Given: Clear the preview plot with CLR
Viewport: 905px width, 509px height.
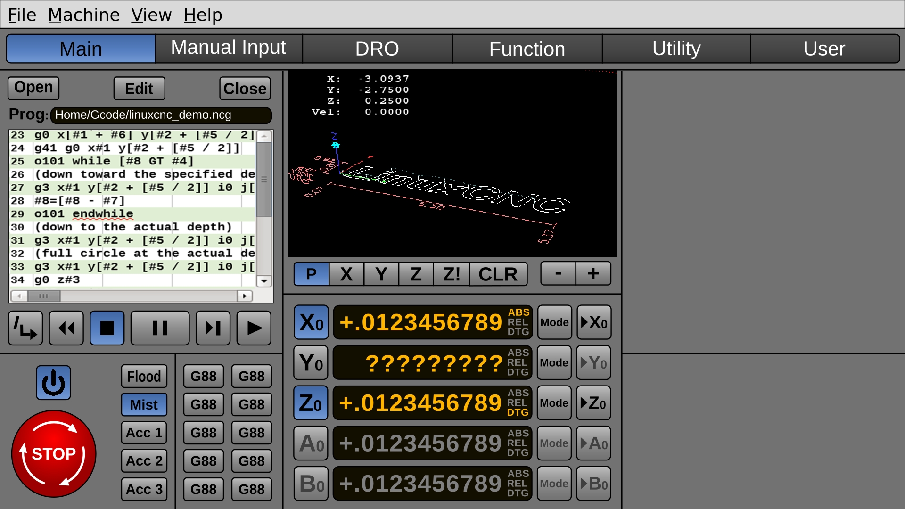Looking at the screenshot, I should click(x=498, y=274).
